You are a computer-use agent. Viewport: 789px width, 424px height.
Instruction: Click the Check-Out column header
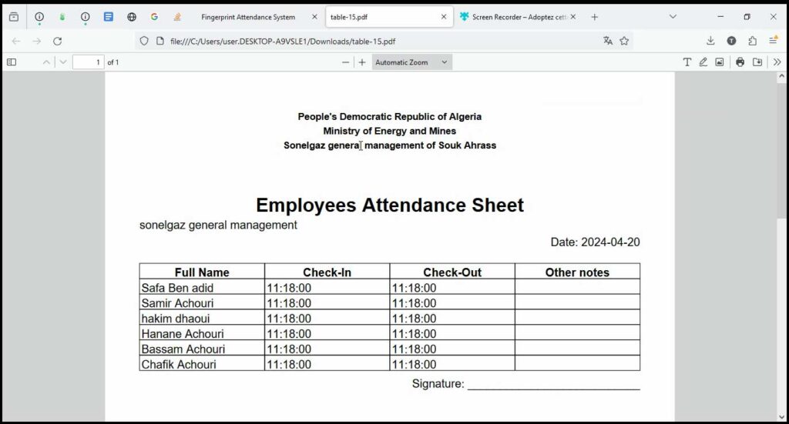(452, 272)
